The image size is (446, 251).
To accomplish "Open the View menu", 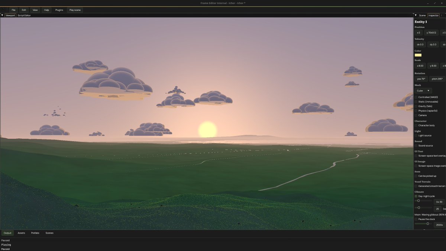I will point(35,10).
